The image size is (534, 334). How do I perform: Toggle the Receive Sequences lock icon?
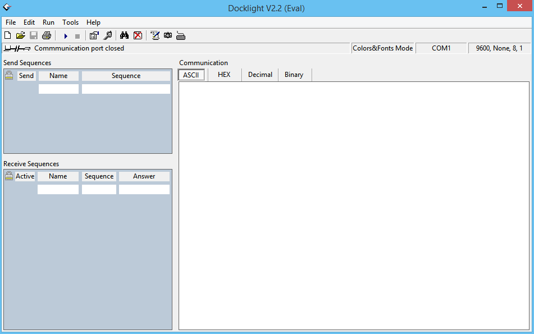[8, 176]
